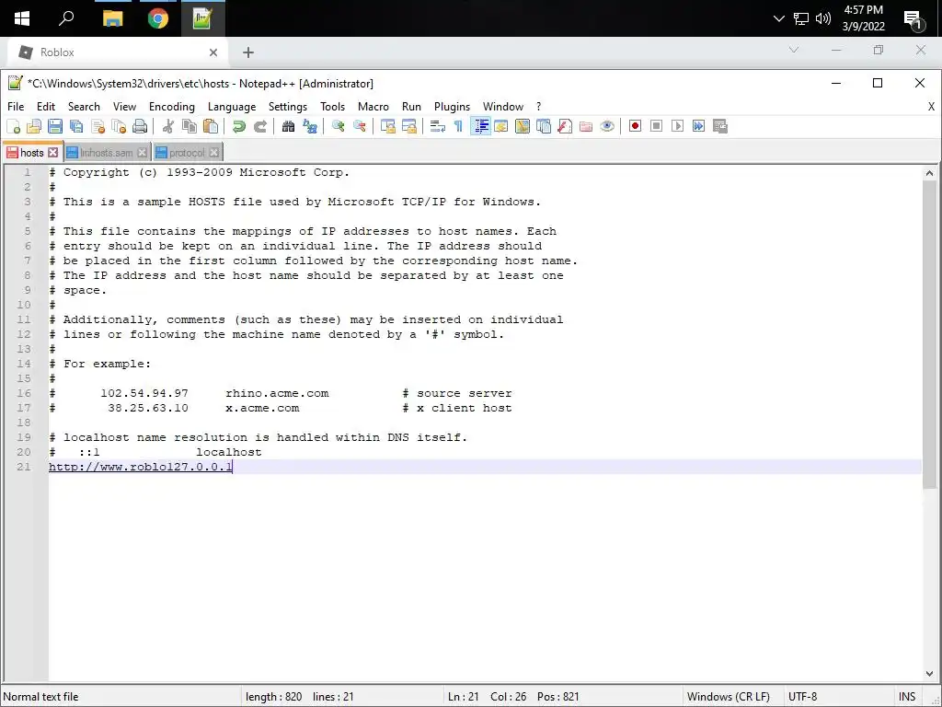Toggle the highlighted indent guide button
This screenshot has height=707, width=942.
point(480,126)
